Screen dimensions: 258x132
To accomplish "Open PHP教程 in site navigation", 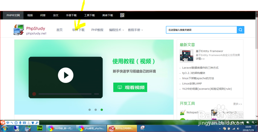I will tap(98, 30).
